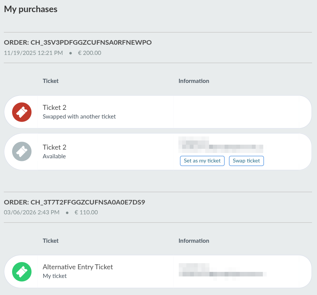Click the 'Swap ticket' button
Viewport: 317px width, 295px height.
point(246,161)
